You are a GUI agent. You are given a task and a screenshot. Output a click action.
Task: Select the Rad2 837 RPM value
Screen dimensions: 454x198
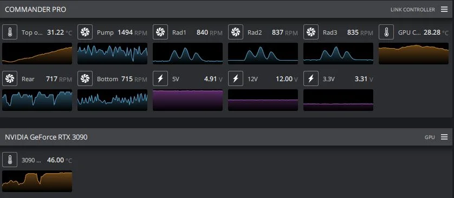coord(284,32)
